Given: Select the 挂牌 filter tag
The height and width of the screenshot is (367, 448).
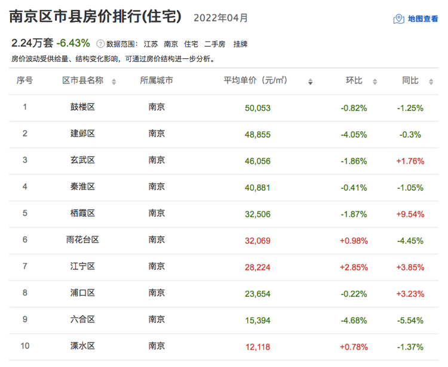Looking at the screenshot, I should pyautogui.click(x=240, y=44).
